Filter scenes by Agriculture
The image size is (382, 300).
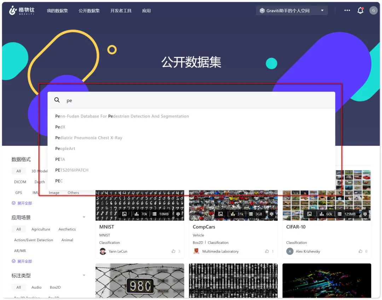(x=41, y=229)
